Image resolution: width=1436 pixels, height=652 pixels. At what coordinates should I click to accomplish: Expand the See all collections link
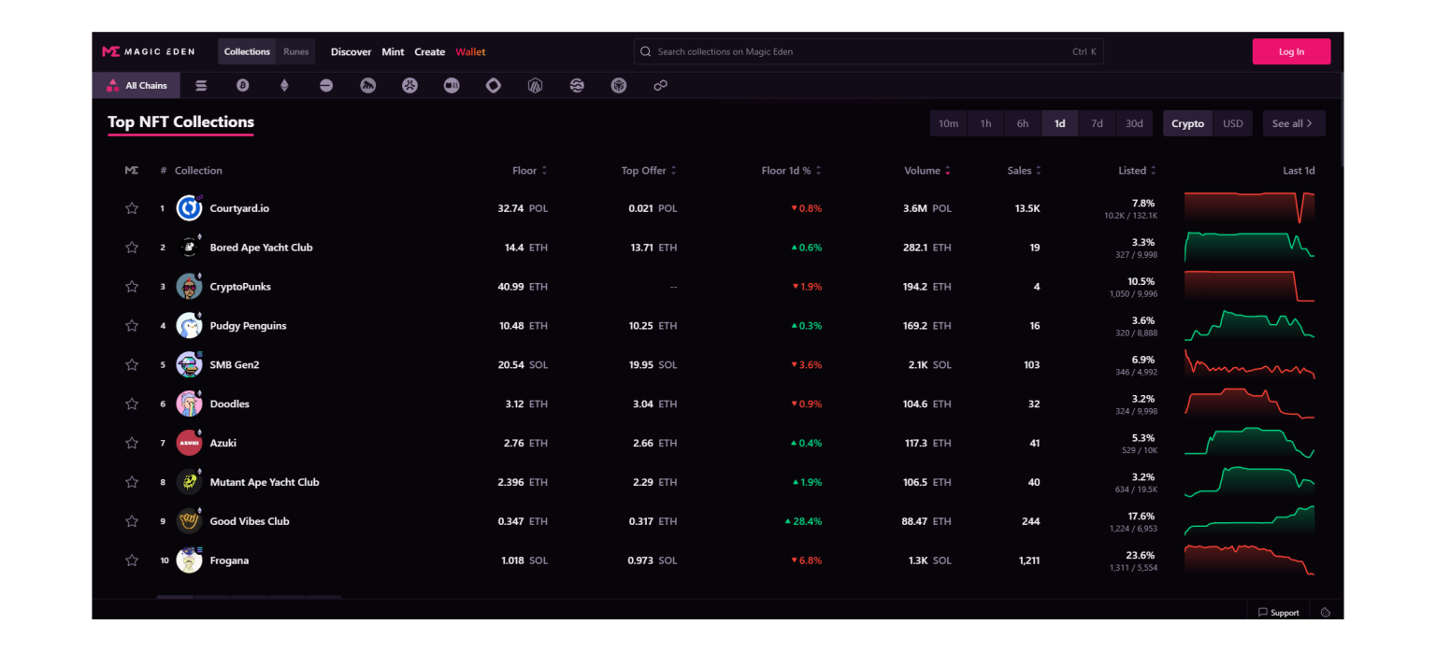pyautogui.click(x=1293, y=123)
